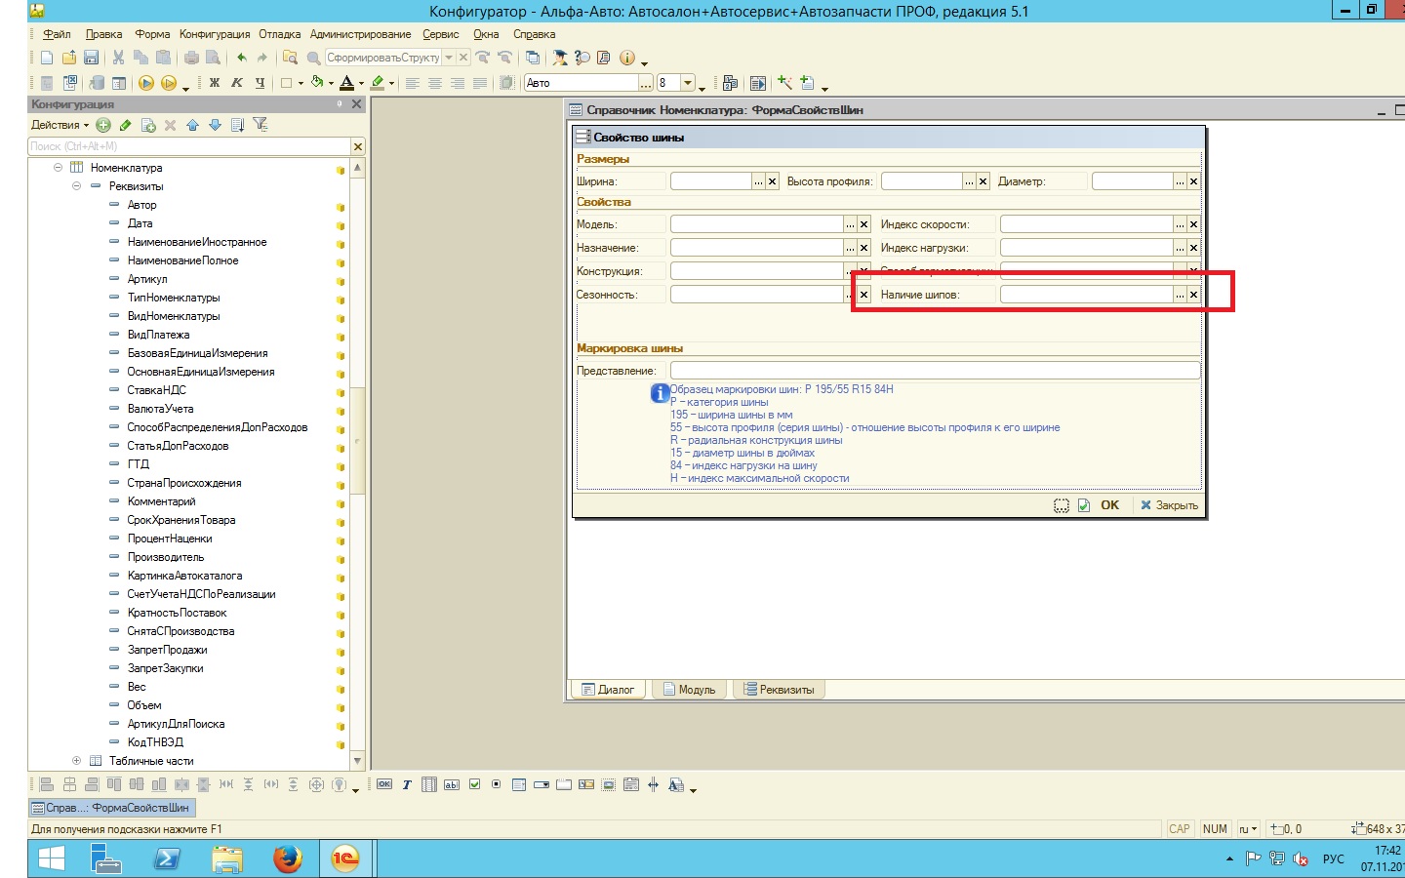Open Firefox from the taskbar
The width and height of the screenshot is (1405, 878).
click(x=287, y=858)
